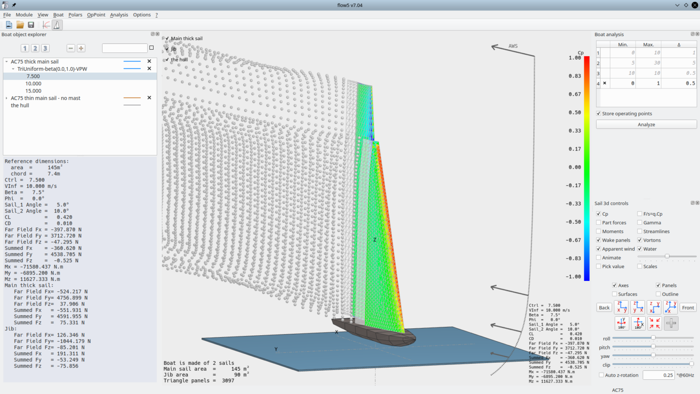
Task: Click the Front view button
Action: tap(688, 308)
